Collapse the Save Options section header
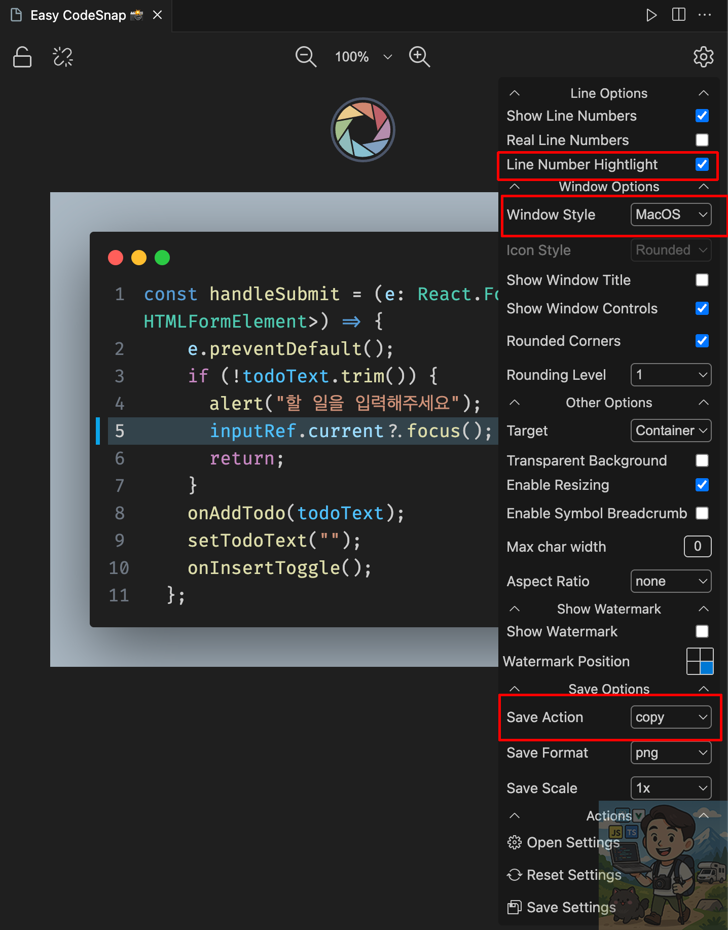 click(609, 689)
